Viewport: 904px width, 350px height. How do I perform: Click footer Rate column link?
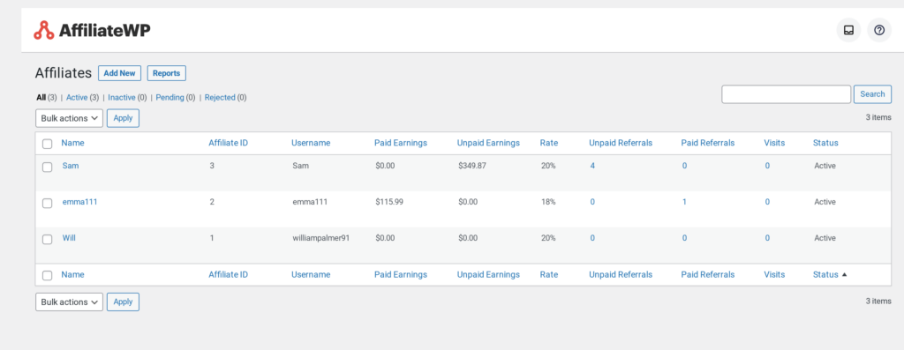click(549, 274)
